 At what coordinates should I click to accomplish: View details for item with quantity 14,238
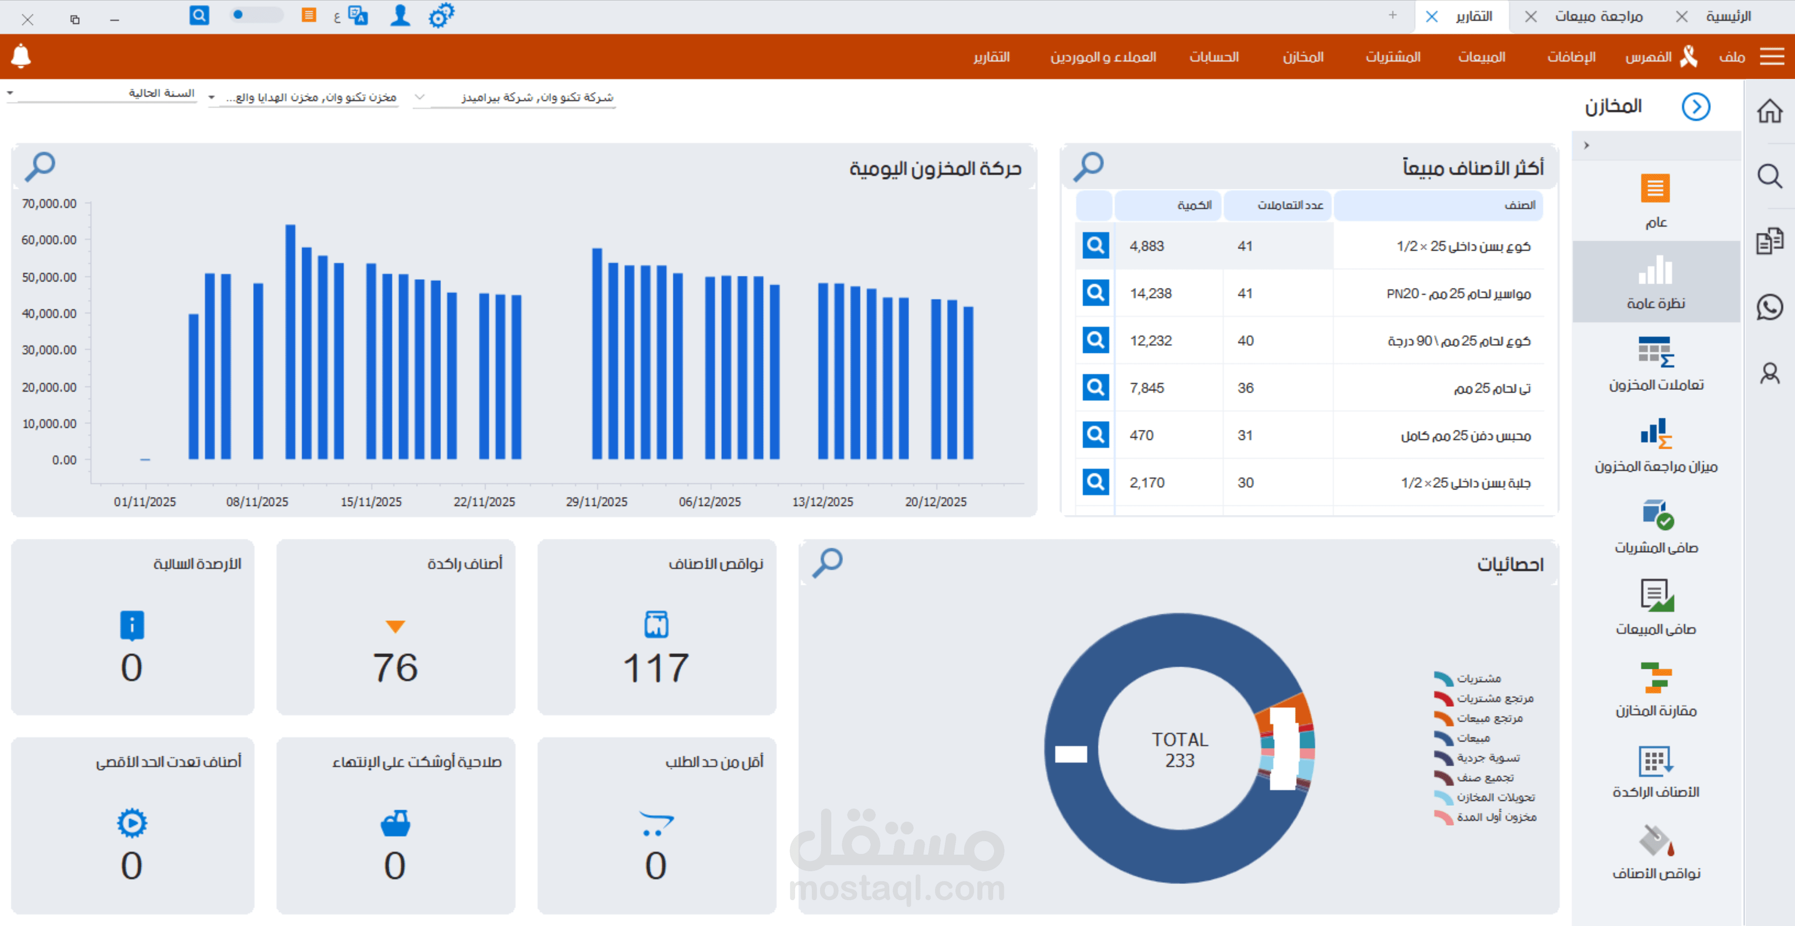pyautogui.click(x=1096, y=293)
